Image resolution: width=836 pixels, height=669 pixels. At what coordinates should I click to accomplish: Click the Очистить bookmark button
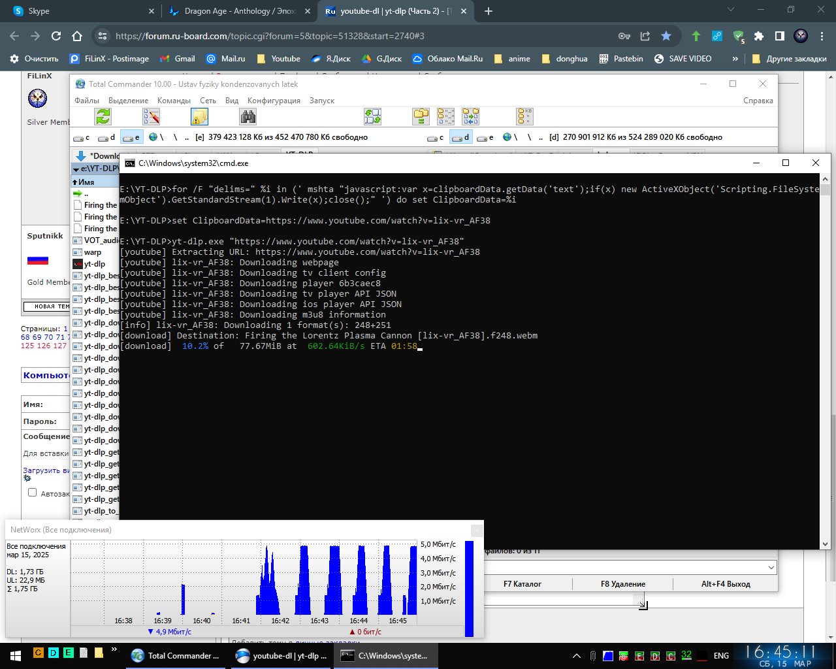click(34, 59)
